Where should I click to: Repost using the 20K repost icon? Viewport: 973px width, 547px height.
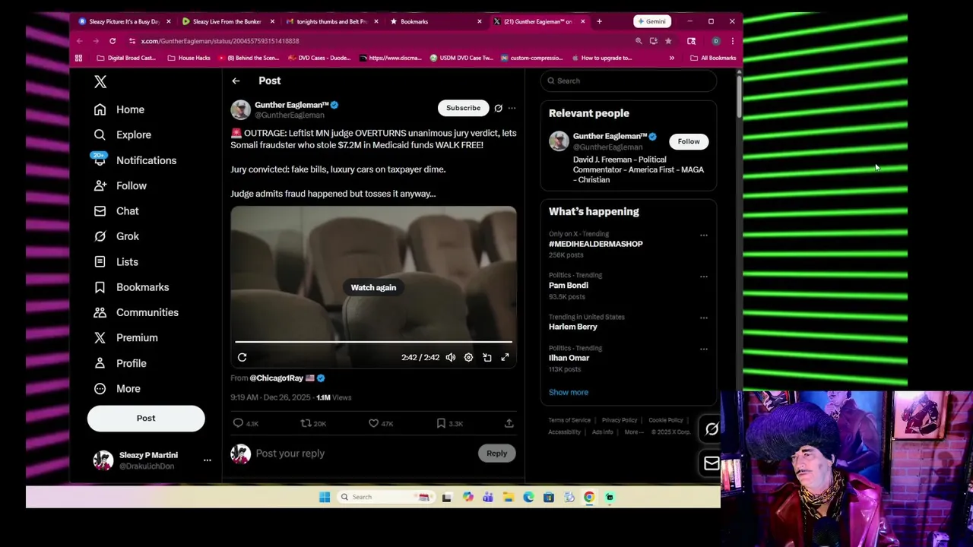[x=306, y=423]
